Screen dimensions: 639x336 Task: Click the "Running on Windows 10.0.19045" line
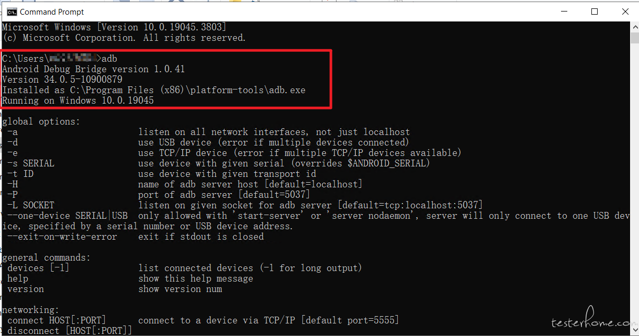click(78, 100)
